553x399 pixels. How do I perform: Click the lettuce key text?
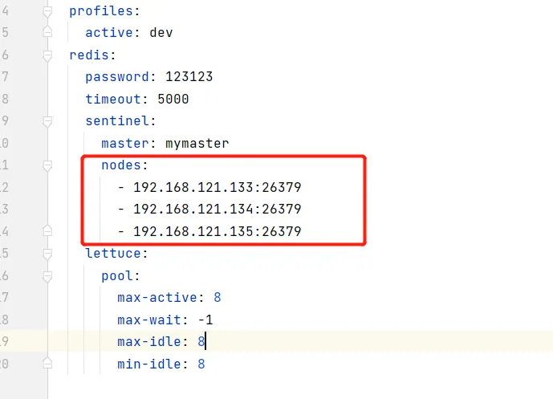[113, 254]
